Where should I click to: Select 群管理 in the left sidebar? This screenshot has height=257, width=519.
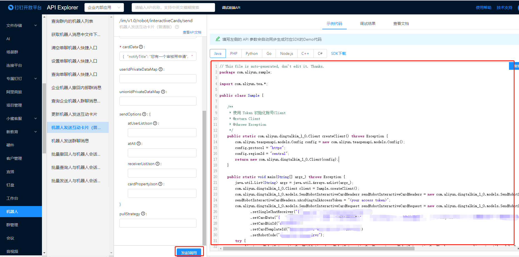tap(21, 225)
